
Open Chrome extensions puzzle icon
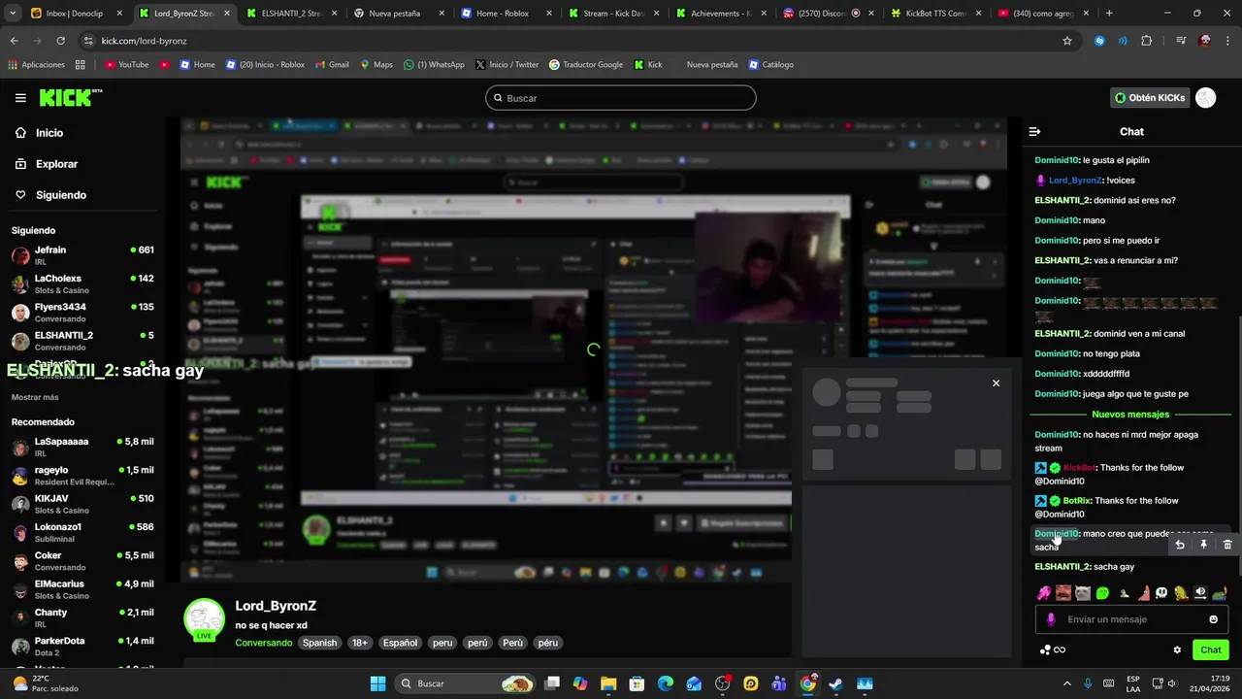click(1147, 41)
